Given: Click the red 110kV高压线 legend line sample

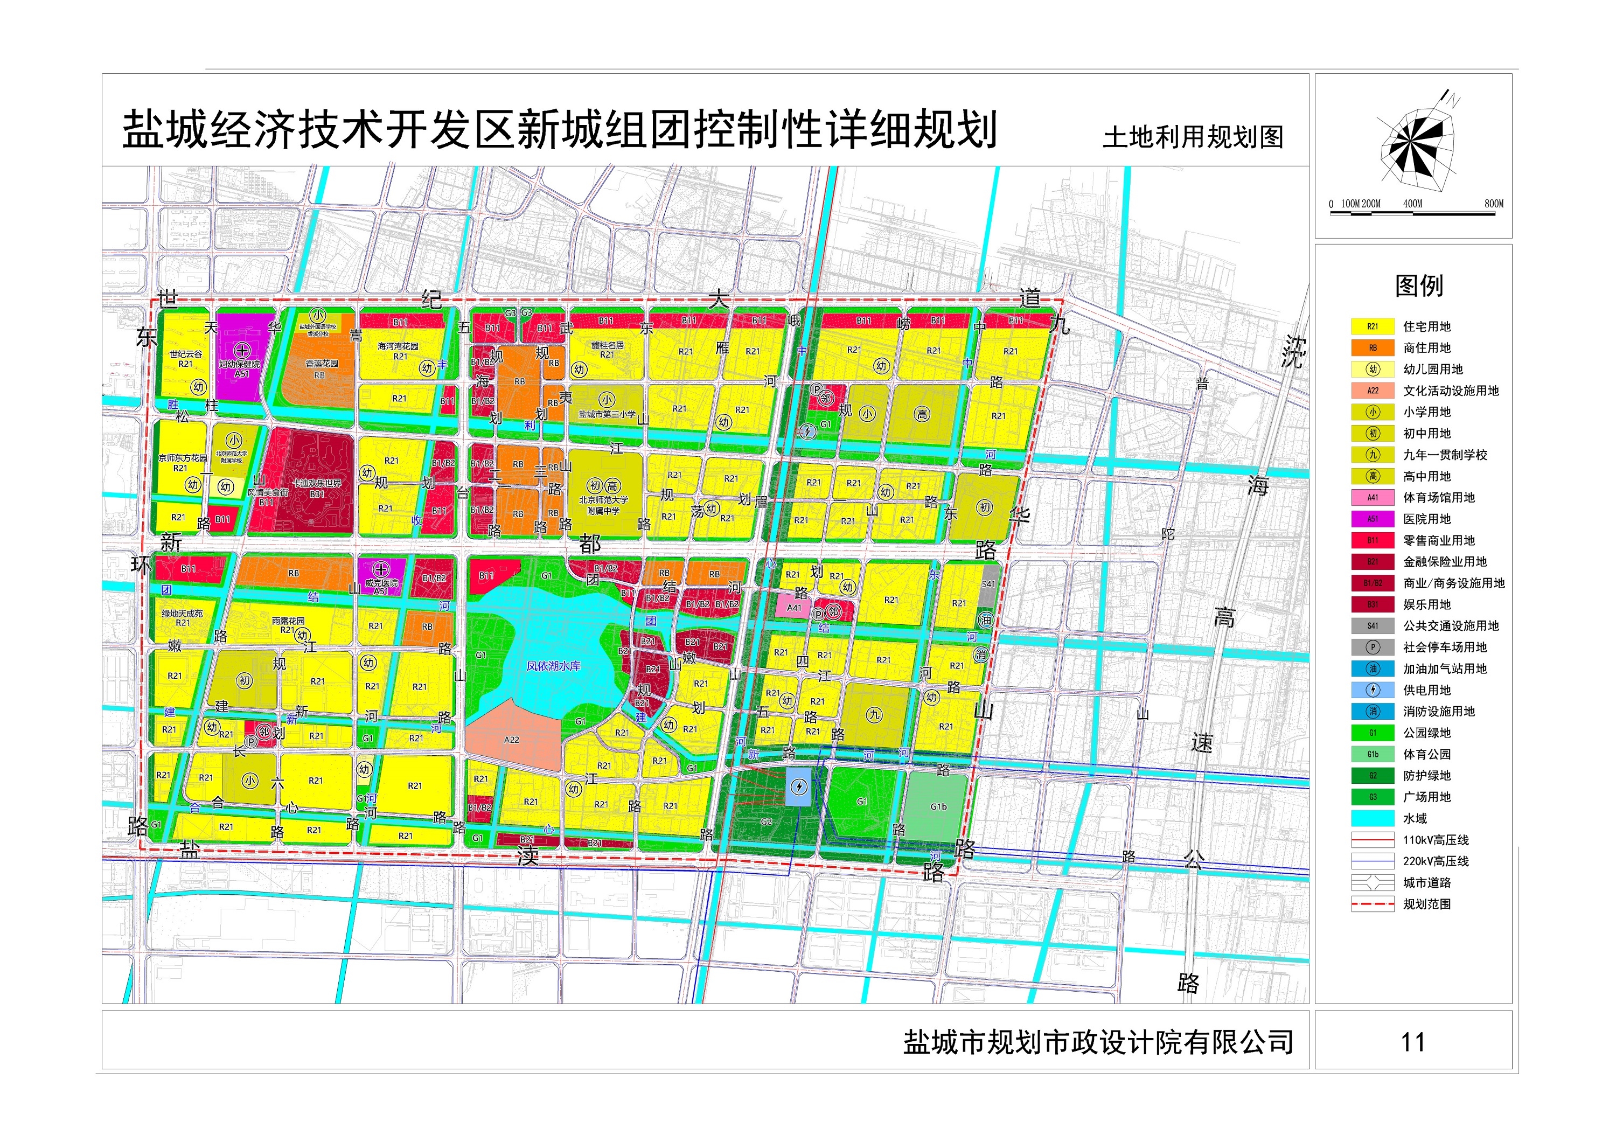Looking at the screenshot, I should click(x=1373, y=839).
